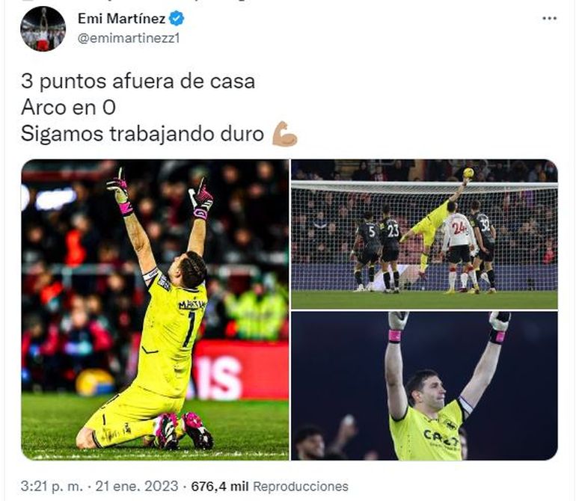Click the flexed biceps emoji
This screenshot has width=576, height=501.
285,134
